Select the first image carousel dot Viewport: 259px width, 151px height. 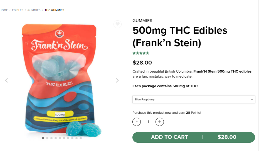coord(43,138)
